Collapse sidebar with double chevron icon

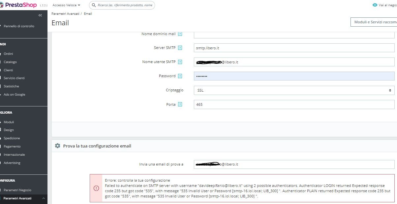tap(40, 15)
